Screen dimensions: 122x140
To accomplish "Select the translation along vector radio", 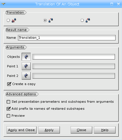I will point(82,20).
